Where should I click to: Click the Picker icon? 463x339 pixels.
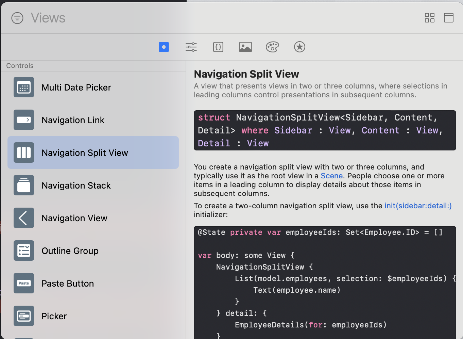[24, 316]
